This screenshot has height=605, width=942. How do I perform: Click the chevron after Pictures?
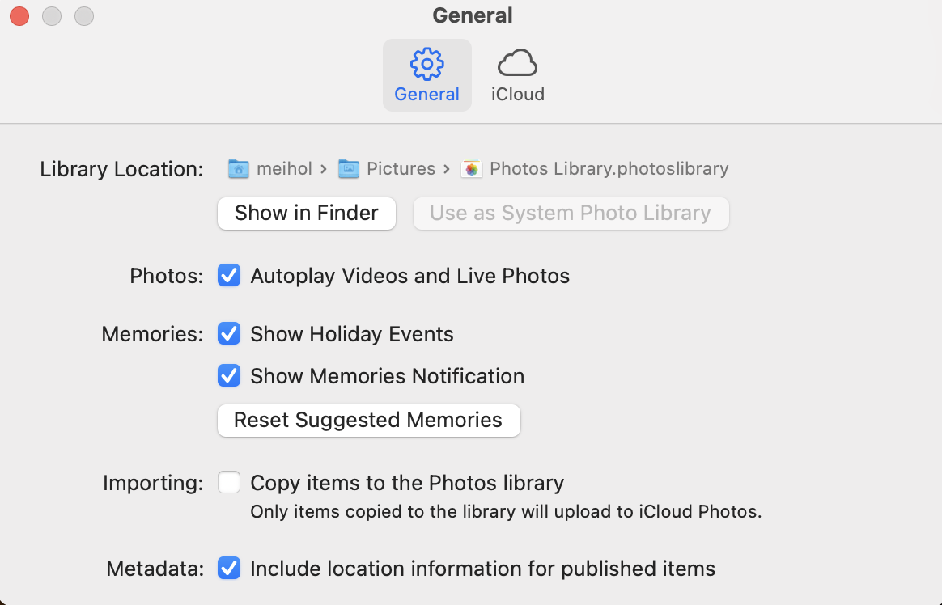coord(446,169)
